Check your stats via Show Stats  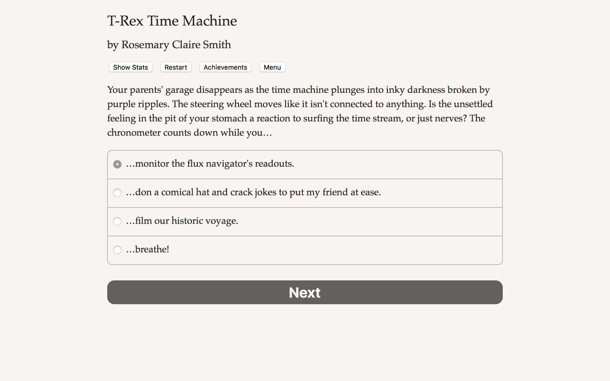pos(130,67)
